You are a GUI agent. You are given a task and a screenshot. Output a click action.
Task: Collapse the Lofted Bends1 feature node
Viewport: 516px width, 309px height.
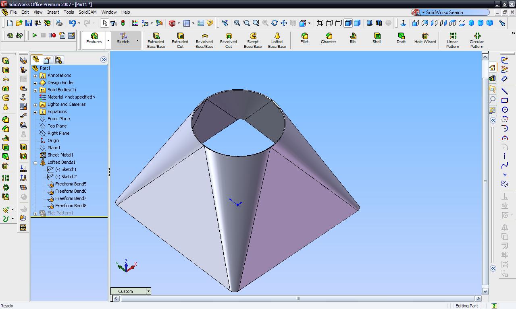pyautogui.click(x=35, y=163)
